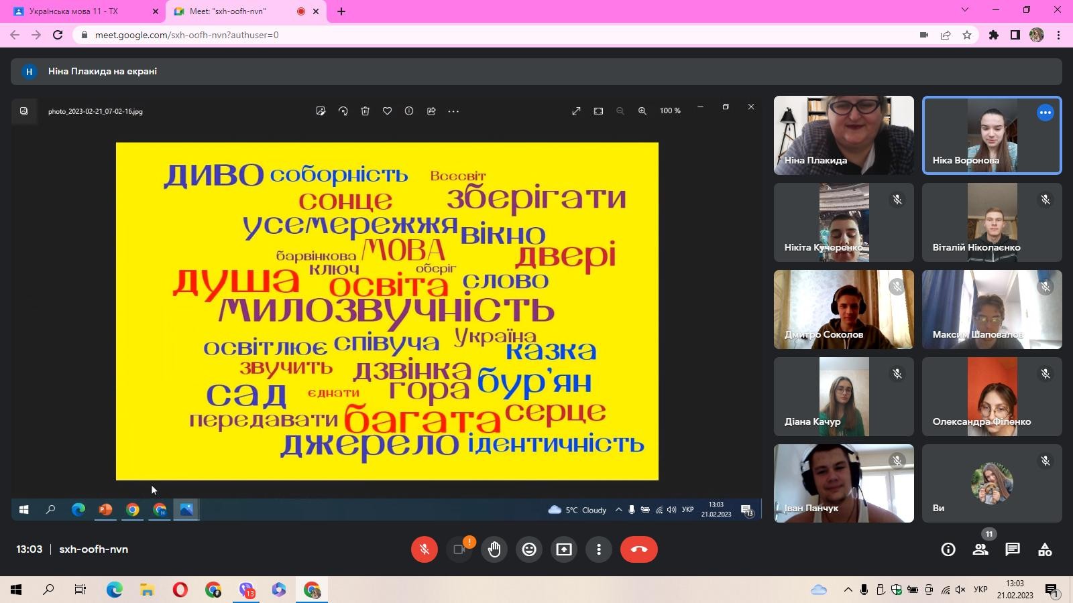Bookmark this page with star icon
This screenshot has height=603, width=1073.
point(966,35)
